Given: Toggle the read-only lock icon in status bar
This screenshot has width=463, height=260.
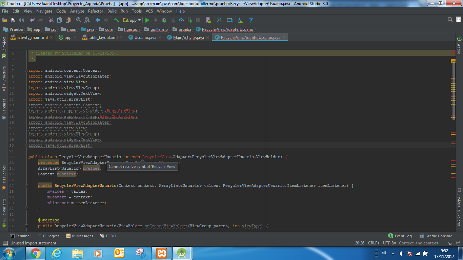Looking at the screenshot, I should pyautogui.click(x=449, y=243).
